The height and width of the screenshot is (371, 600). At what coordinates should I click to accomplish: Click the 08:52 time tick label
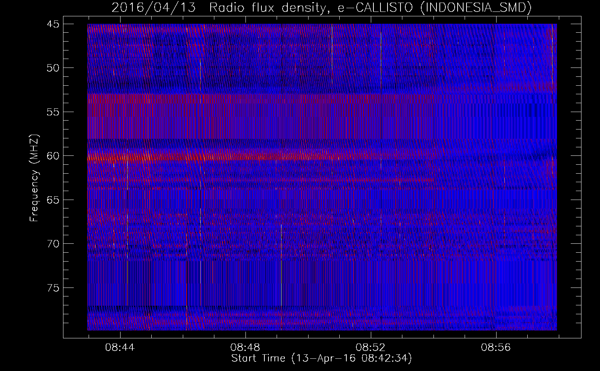370,348
